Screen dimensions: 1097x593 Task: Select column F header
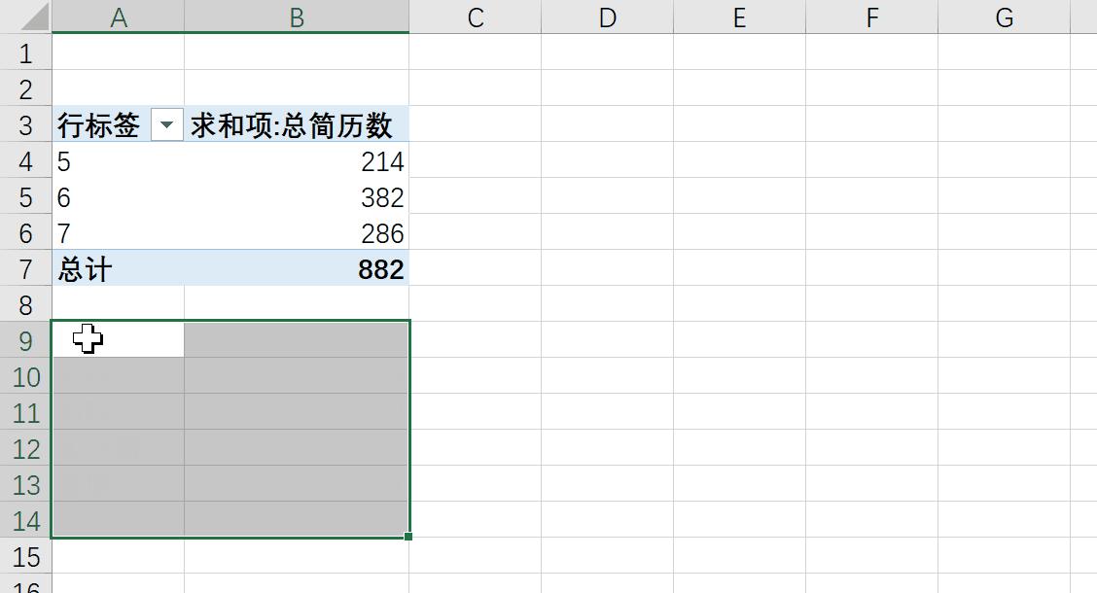[871, 17]
